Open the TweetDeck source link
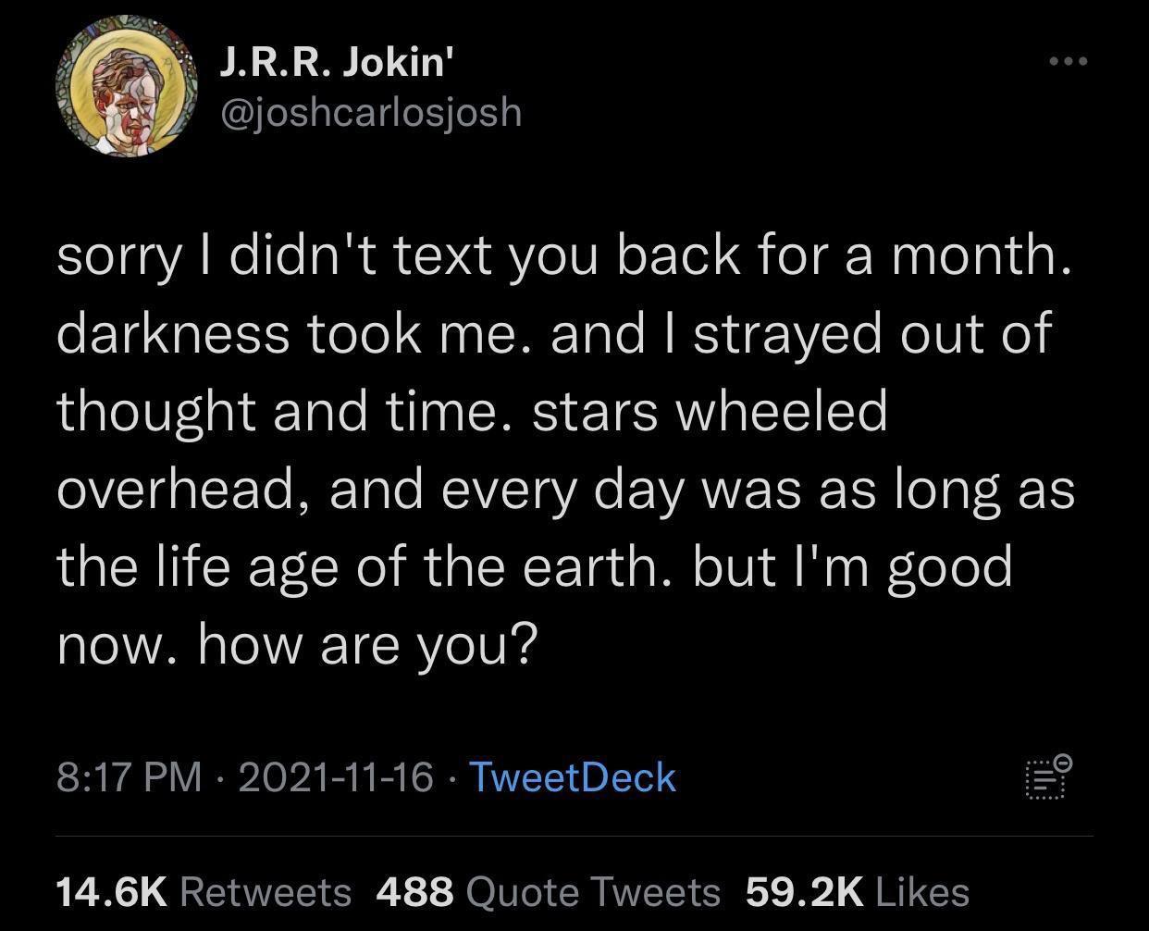 [573, 776]
